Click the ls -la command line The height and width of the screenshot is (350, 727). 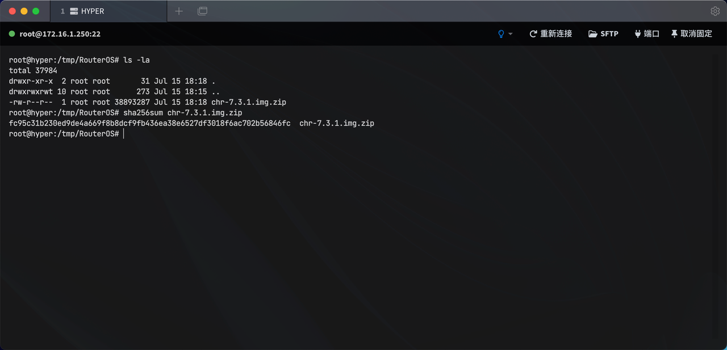[x=80, y=60]
